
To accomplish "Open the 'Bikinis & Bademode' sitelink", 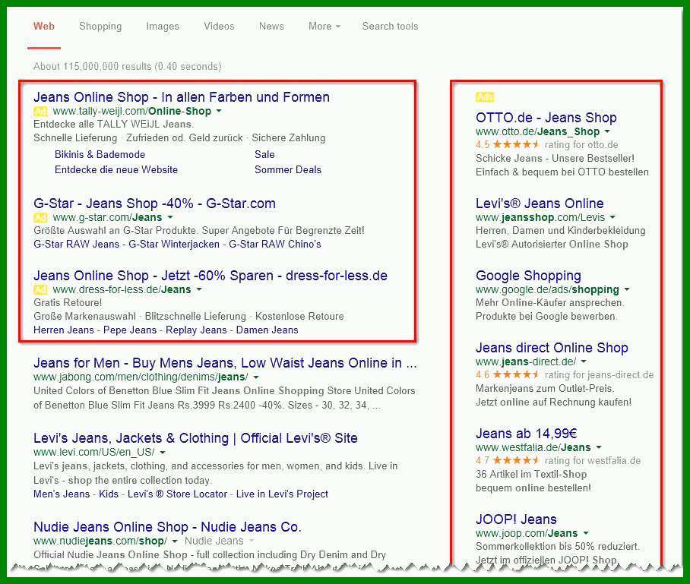I will tap(100, 154).
